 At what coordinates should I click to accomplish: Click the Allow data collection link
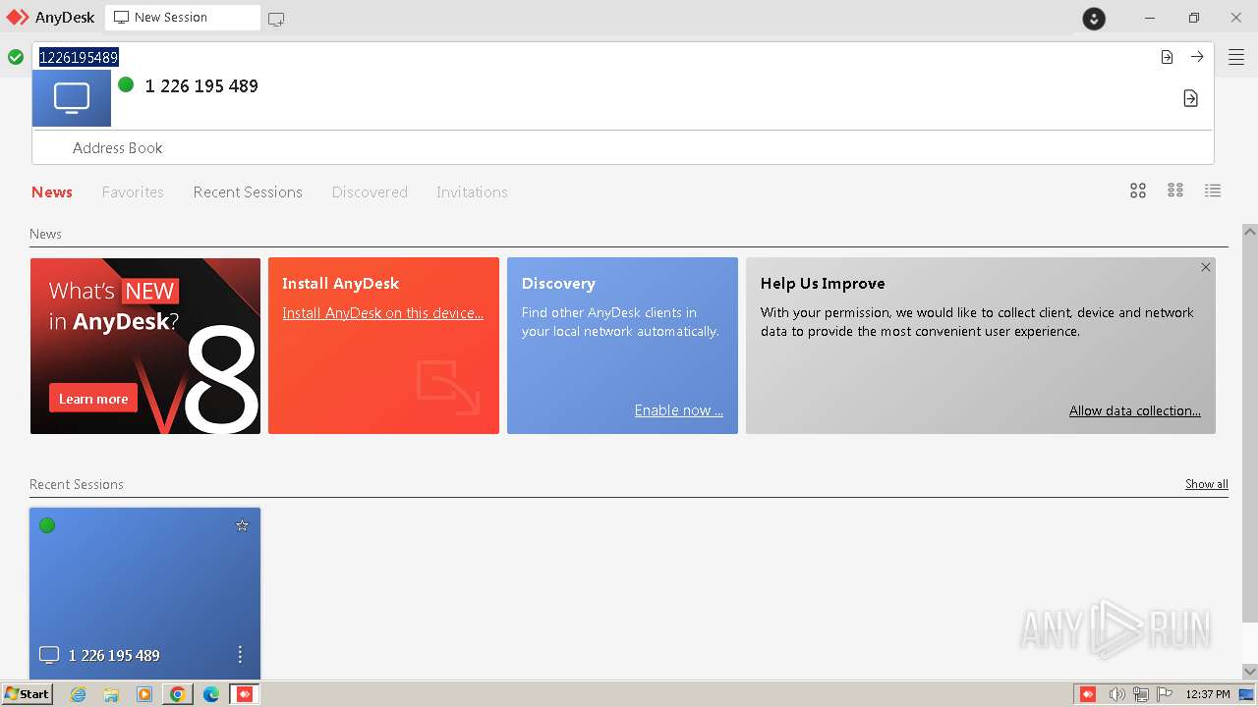point(1134,410)
